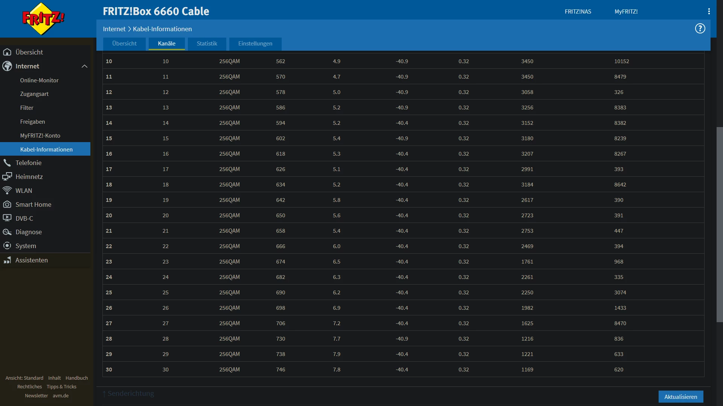Collapse the Internet menu chevron
The width and height of the screenshot is (723, 406).
[x=84, y=66]
